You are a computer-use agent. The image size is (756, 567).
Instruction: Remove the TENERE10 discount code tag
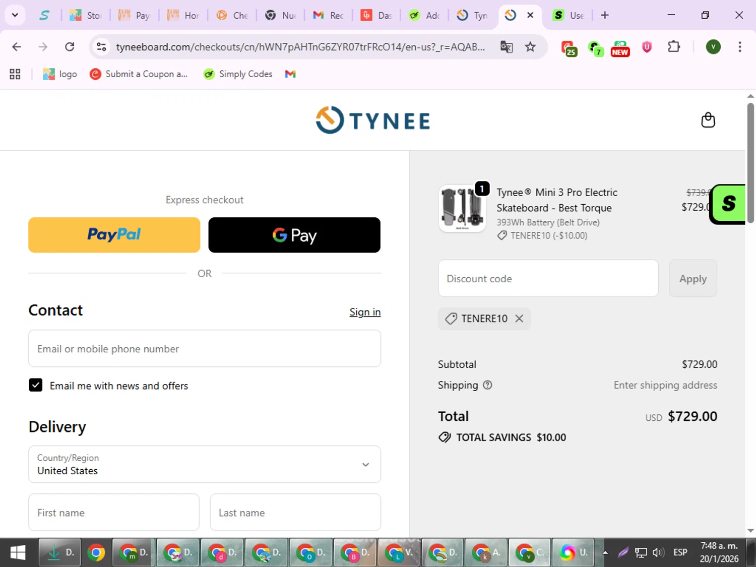[519, 319]
